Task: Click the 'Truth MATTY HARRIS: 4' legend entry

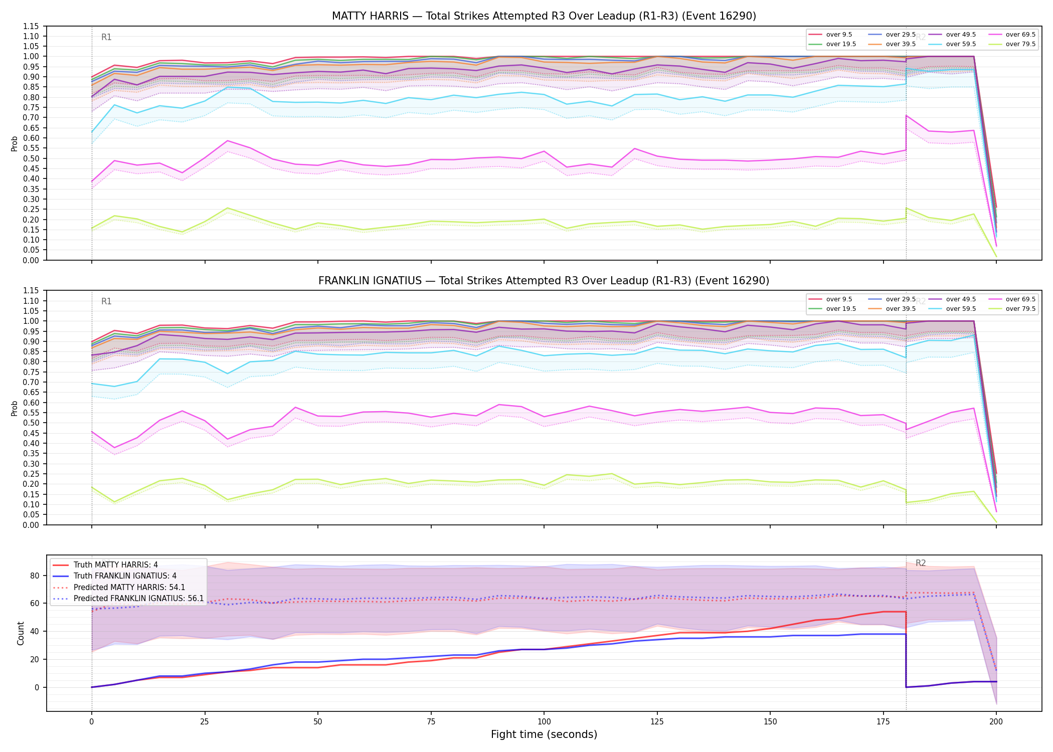Action: pyautogui.click(x=105, y=565)
